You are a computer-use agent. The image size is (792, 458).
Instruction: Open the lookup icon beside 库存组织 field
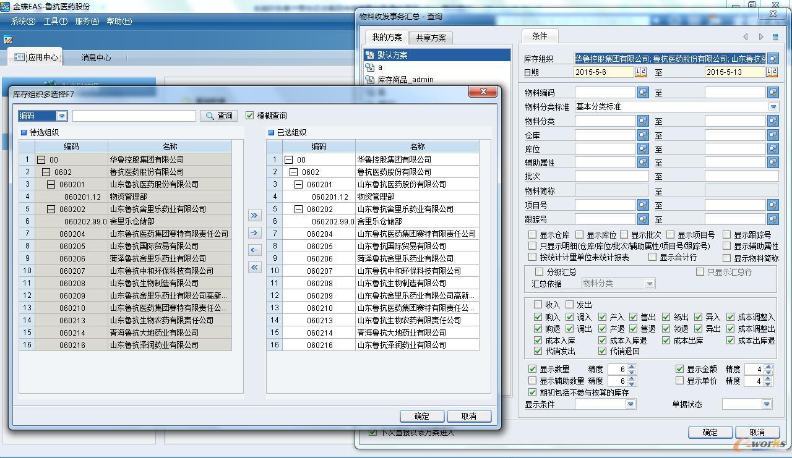pos(772,59)
